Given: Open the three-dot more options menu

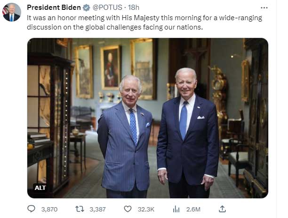Looking at the screenshot, I should (x=264, y=8).
